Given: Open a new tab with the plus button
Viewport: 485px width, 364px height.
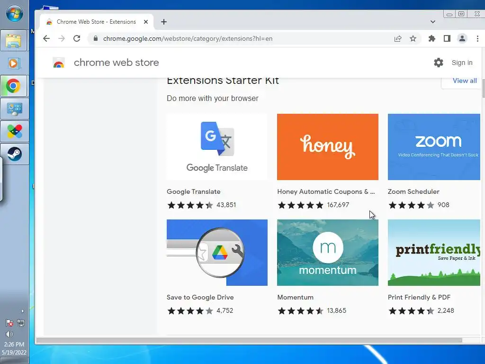Looking at the screenshot, I should click(x=164, y=22).
